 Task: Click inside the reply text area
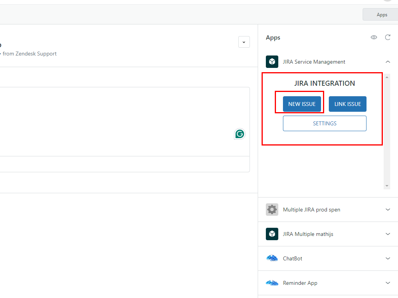tap(117, 120)
